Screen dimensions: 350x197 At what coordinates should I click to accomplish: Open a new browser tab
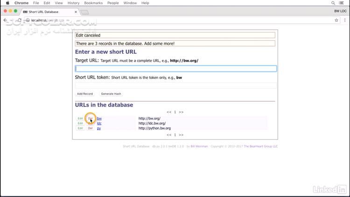84,12
